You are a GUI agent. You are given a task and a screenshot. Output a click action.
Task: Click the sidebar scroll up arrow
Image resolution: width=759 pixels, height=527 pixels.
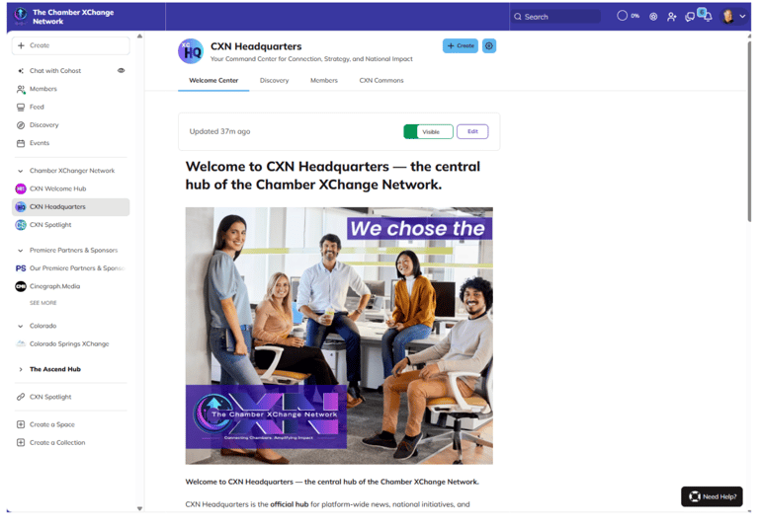(x=139, y=37)
